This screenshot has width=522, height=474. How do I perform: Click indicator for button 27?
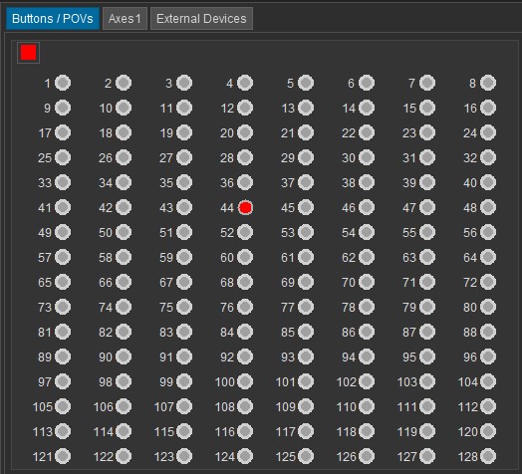[184, 157]
